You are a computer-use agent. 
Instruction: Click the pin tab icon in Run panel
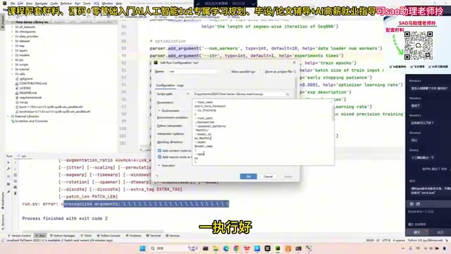[8, 192]
